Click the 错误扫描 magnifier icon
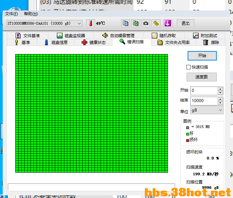The height and width of the screenshot is (198, 233). (x=122, y=42)
